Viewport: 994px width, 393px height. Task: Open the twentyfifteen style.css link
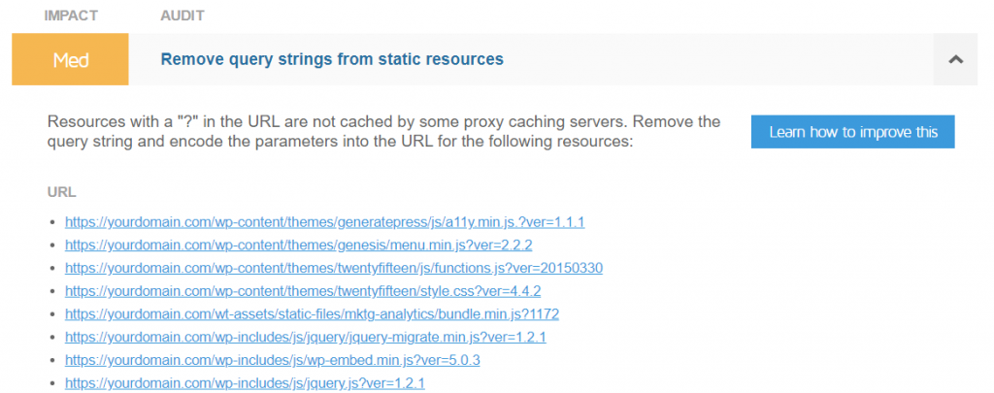click(x=302, y=291)
